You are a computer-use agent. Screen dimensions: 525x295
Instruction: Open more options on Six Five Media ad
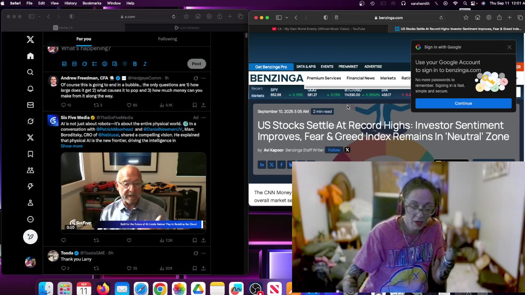tap(203, 118)
